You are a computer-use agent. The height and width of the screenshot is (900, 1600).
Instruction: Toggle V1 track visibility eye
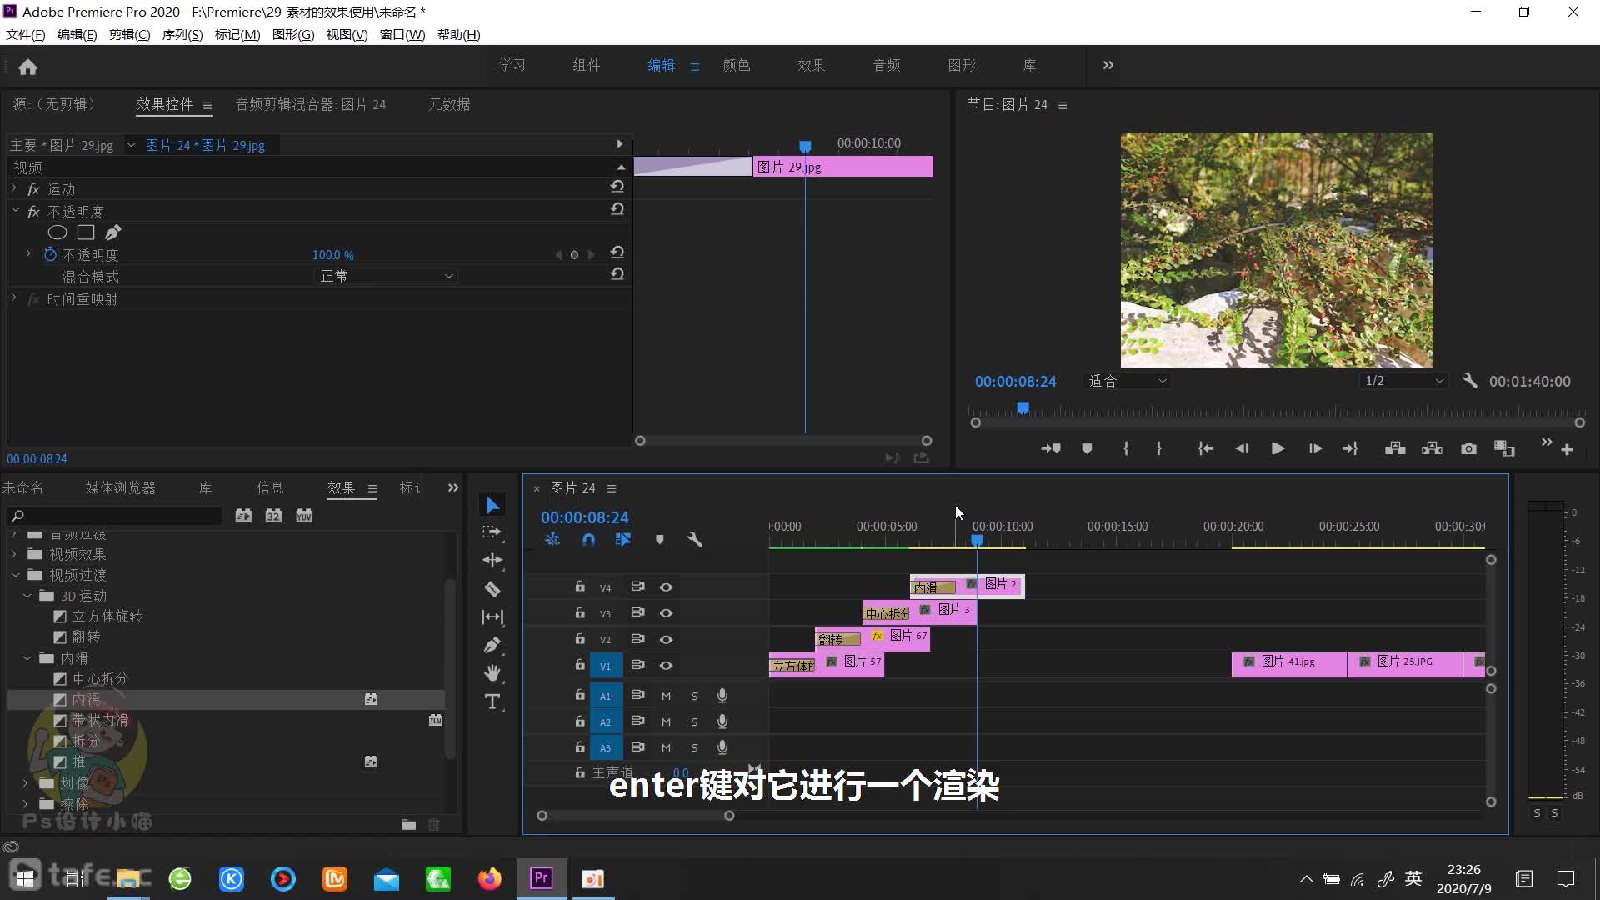point(666,666)
